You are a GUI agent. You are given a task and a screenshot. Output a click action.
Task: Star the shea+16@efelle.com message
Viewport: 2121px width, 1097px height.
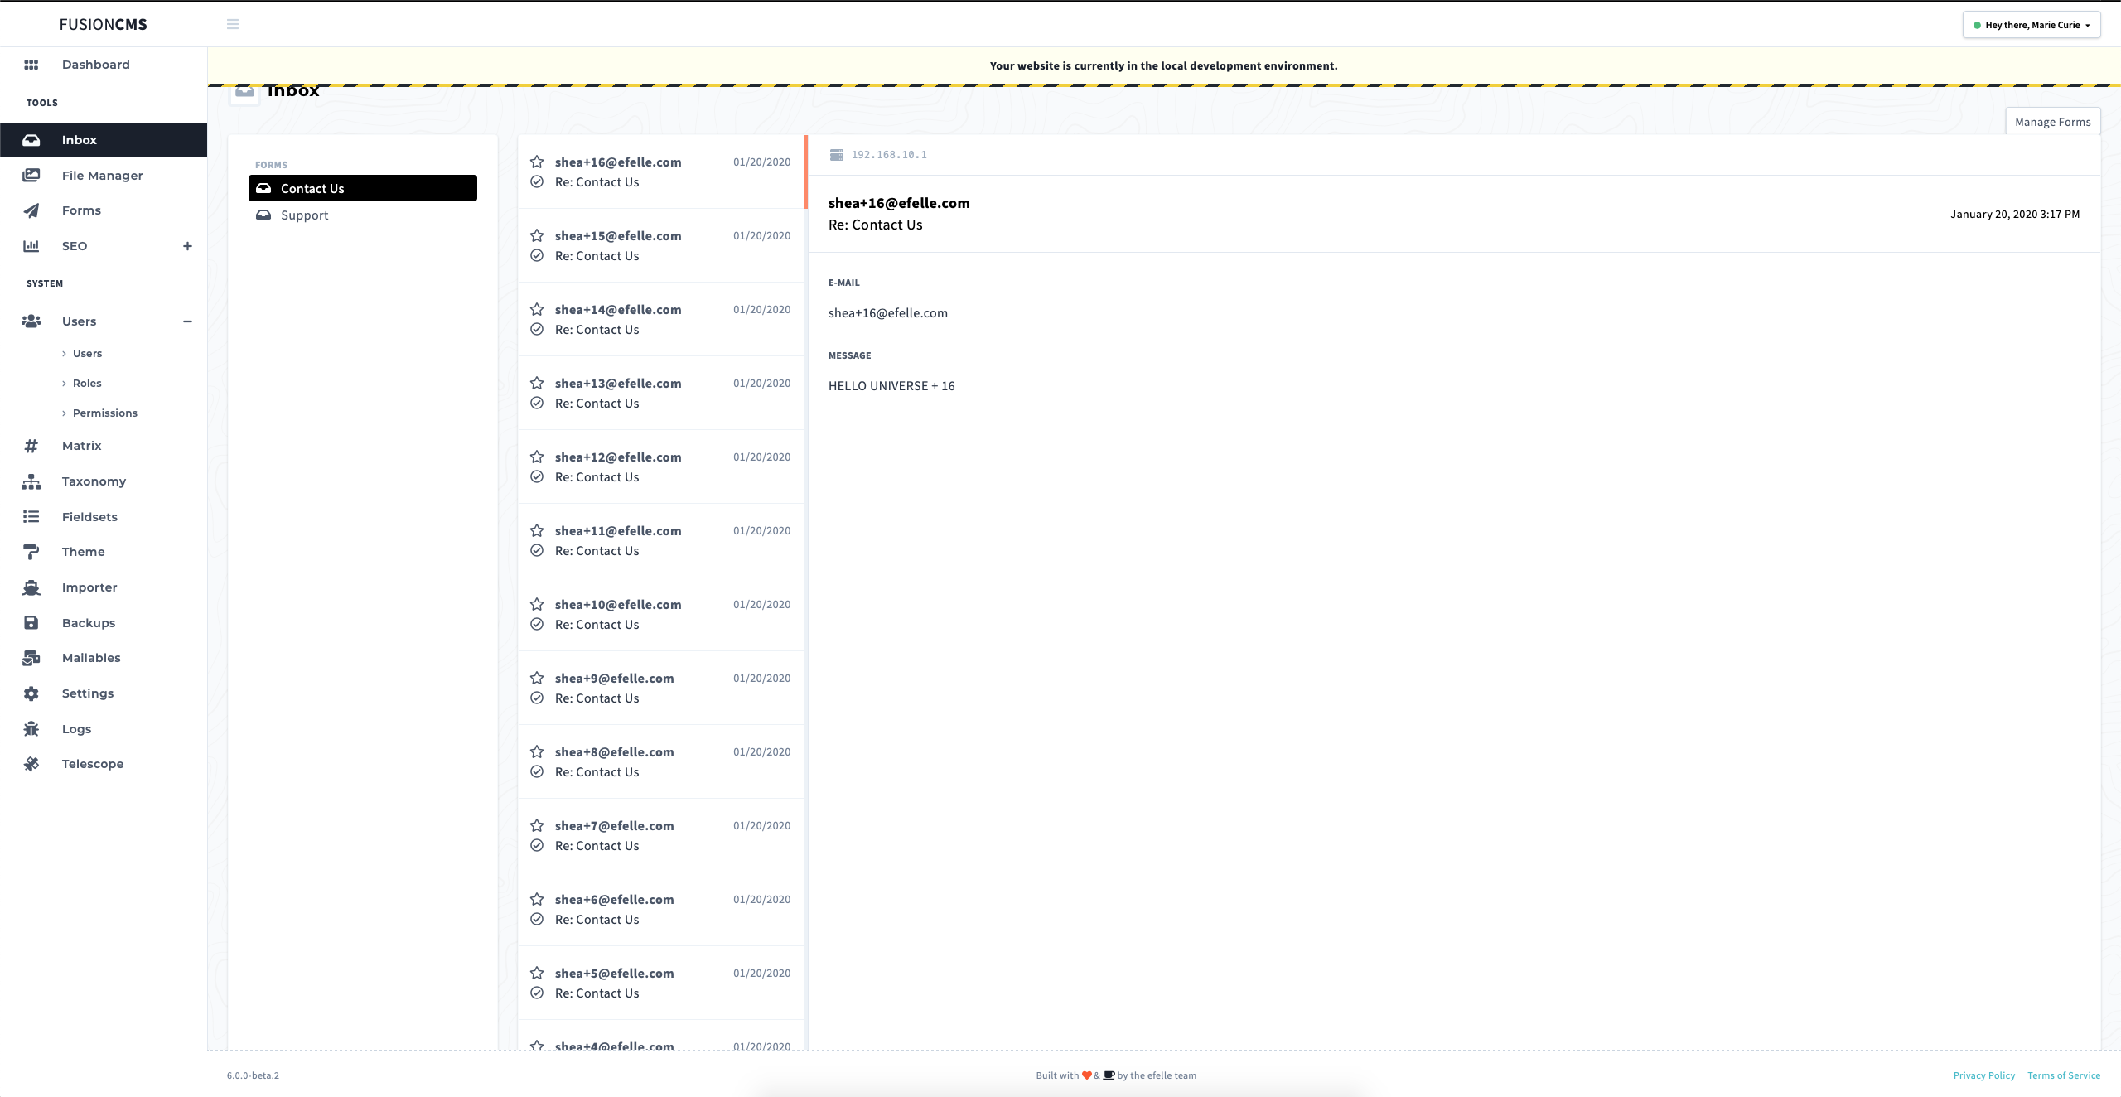point(537,162)
